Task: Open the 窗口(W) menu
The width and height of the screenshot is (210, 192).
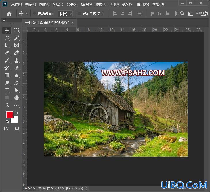Action: pos(143,4)
